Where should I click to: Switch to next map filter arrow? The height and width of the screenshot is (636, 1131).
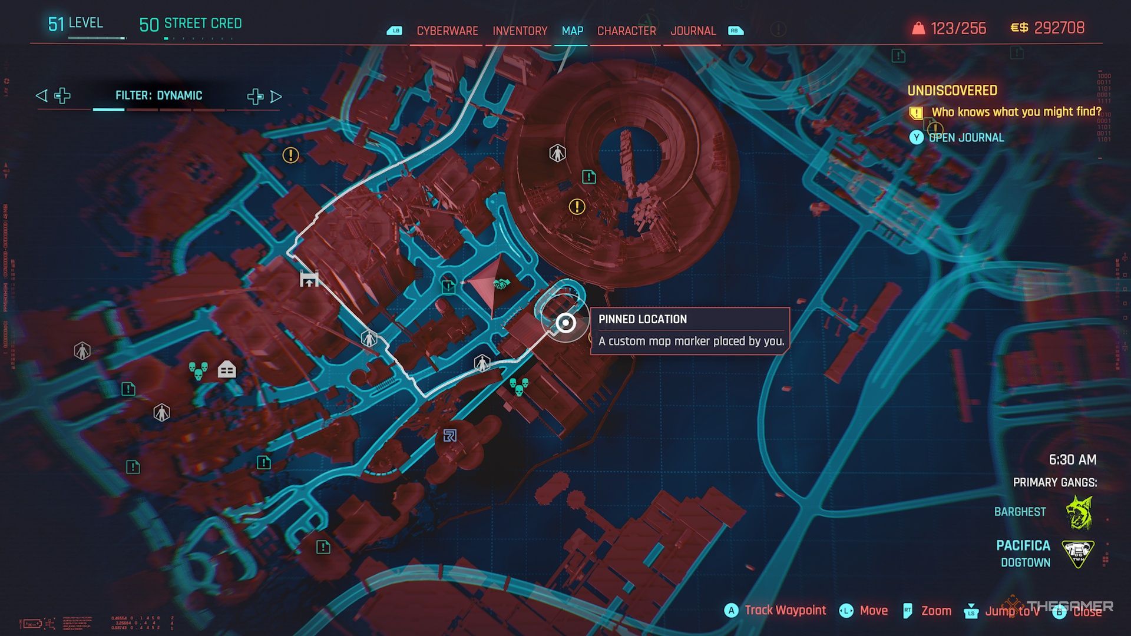276,97
